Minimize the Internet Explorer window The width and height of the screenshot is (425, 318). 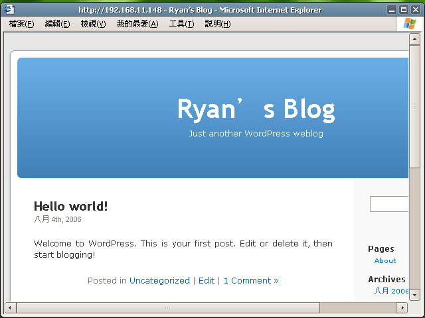pos(391,10)
